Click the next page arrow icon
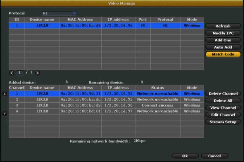Viewport: 244px width, 162px height. pos(37,73)
